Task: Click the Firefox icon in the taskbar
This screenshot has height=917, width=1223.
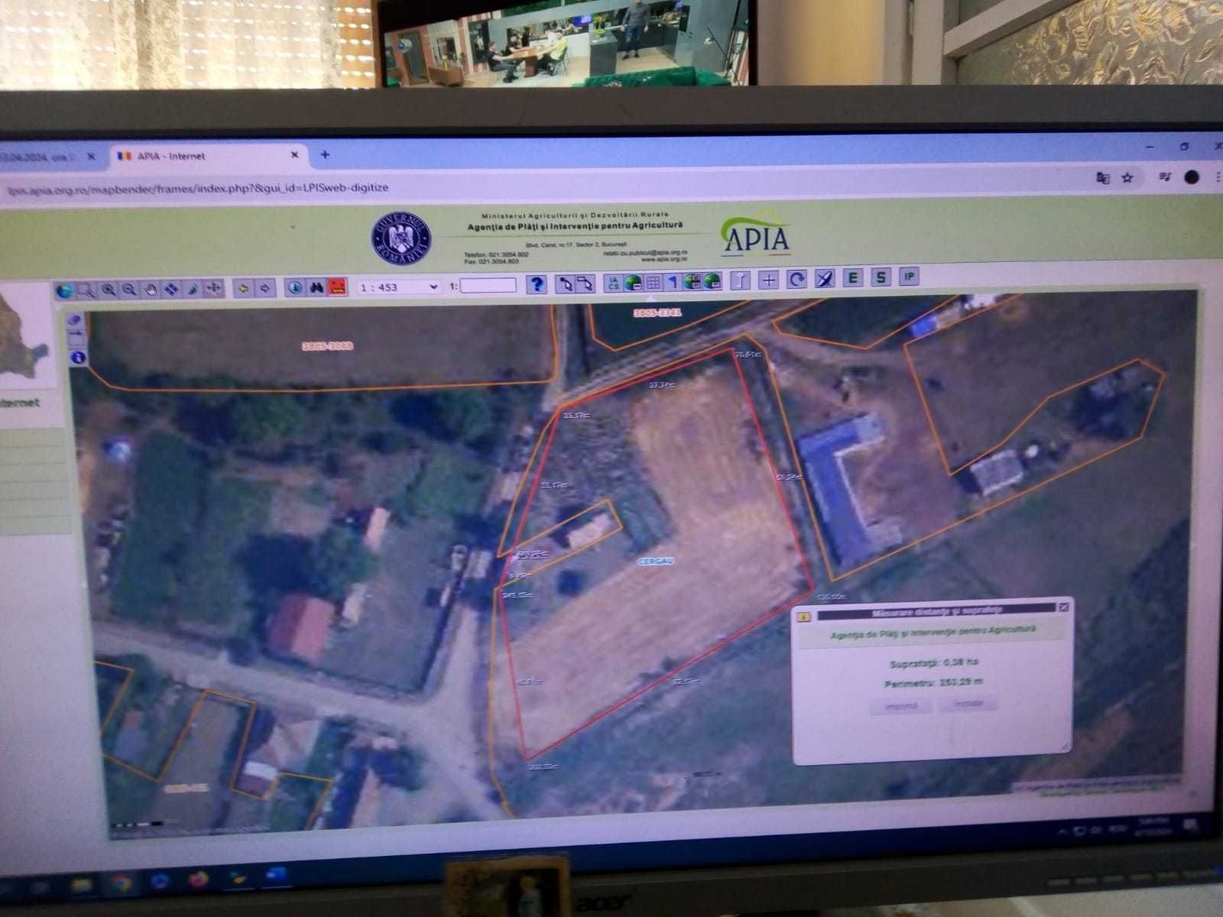Action: coord(198,880)
